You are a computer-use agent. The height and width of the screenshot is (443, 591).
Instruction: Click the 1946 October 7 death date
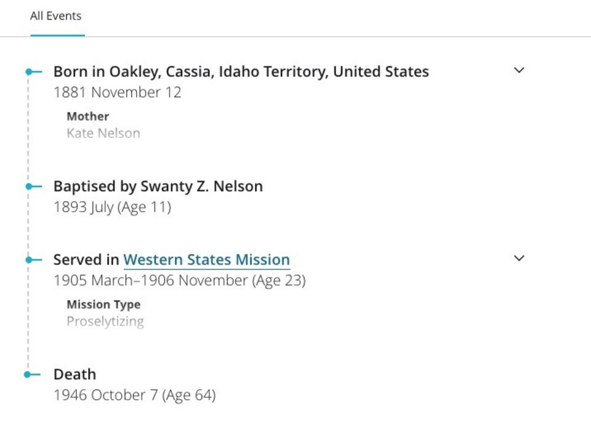tap(134, 395)
